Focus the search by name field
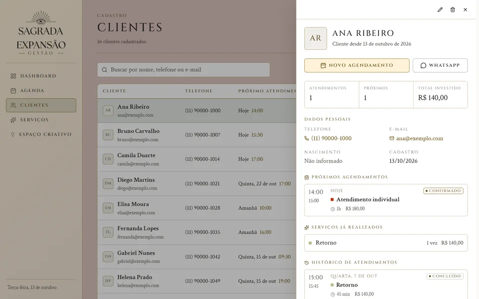This screenshot has height=299, width=479. tap(184, 70)
